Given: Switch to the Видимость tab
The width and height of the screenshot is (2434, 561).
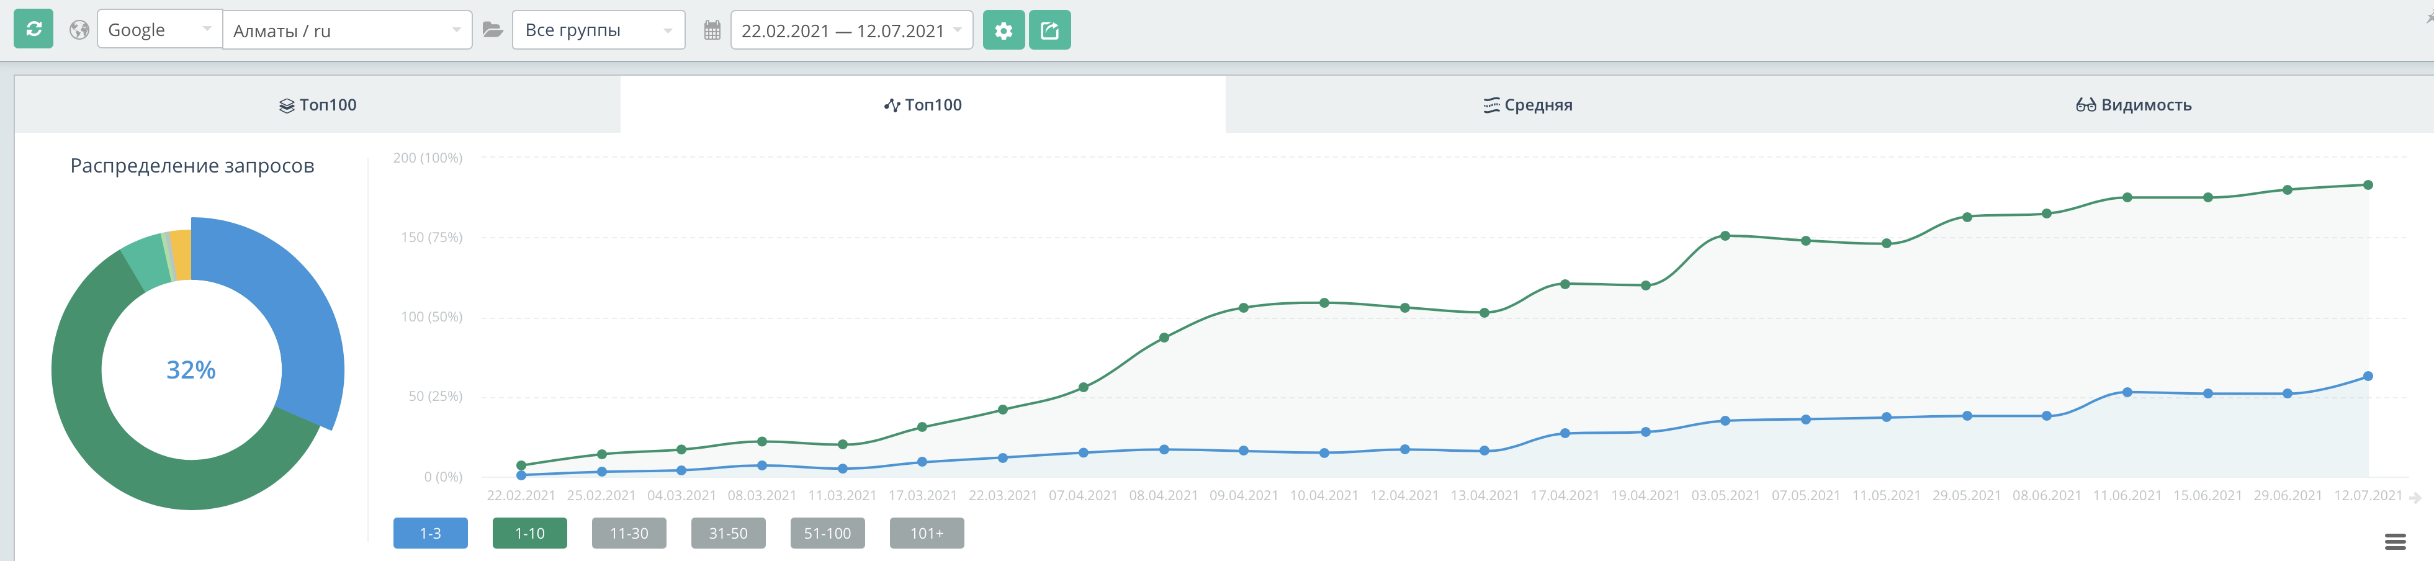Looking at the screenshot, I should point(2132,105).
